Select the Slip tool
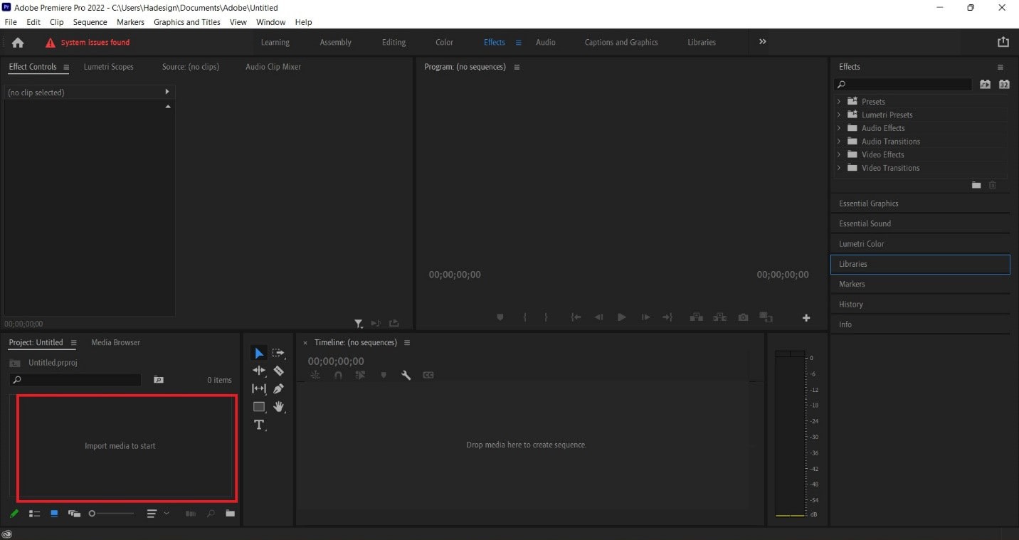1019x540 pixels. pyautogui.click(x=259, y=388)
